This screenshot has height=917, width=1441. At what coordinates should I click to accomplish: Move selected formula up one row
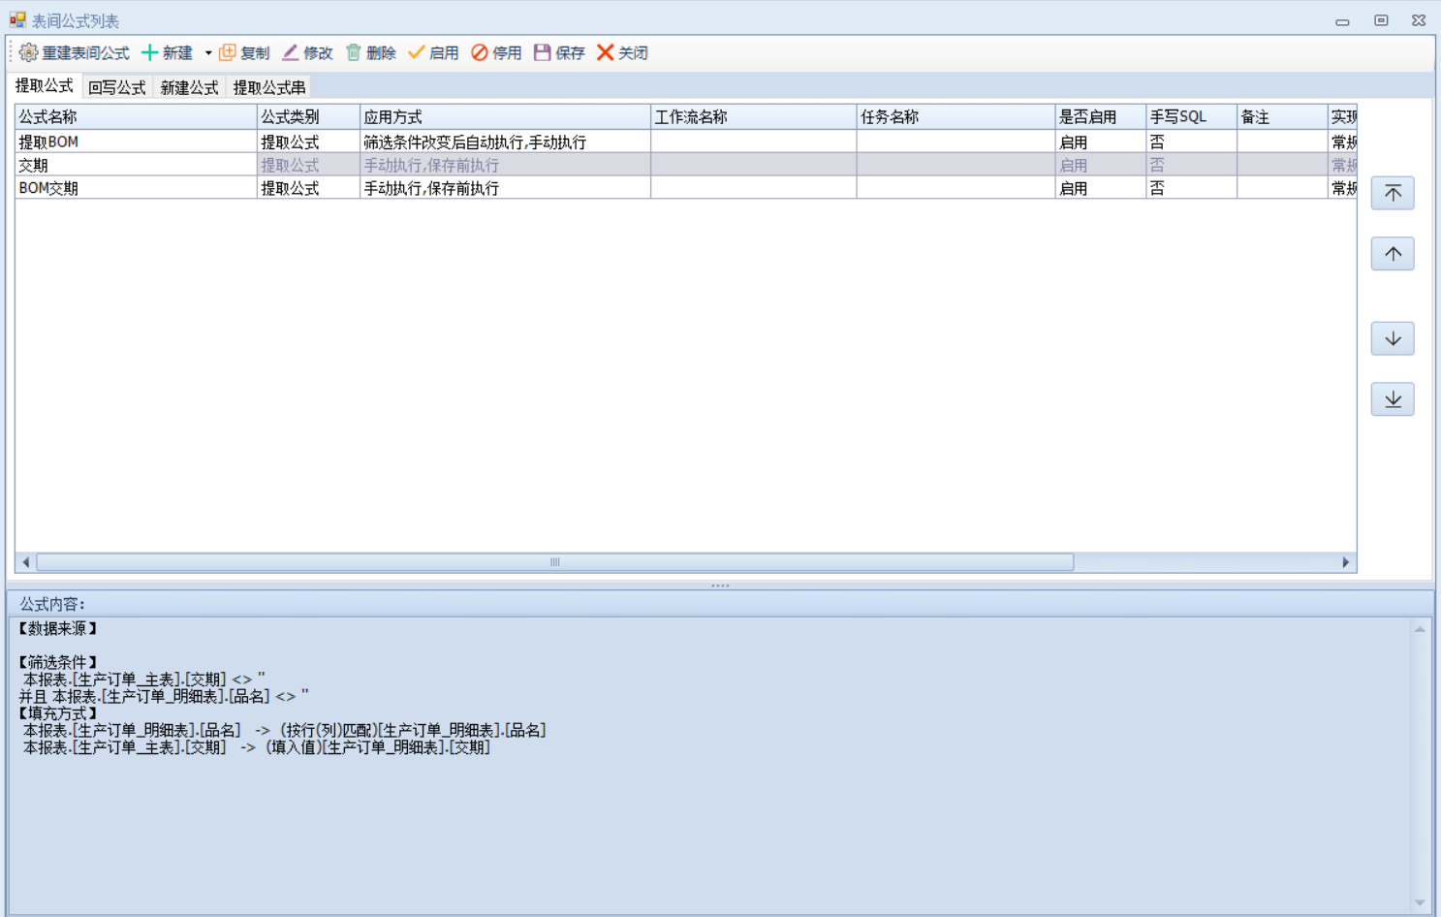pos(1393,254)
